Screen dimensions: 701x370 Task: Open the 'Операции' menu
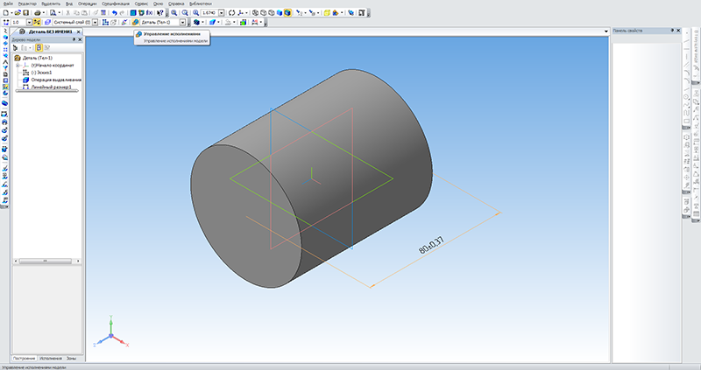click(87, 3)
